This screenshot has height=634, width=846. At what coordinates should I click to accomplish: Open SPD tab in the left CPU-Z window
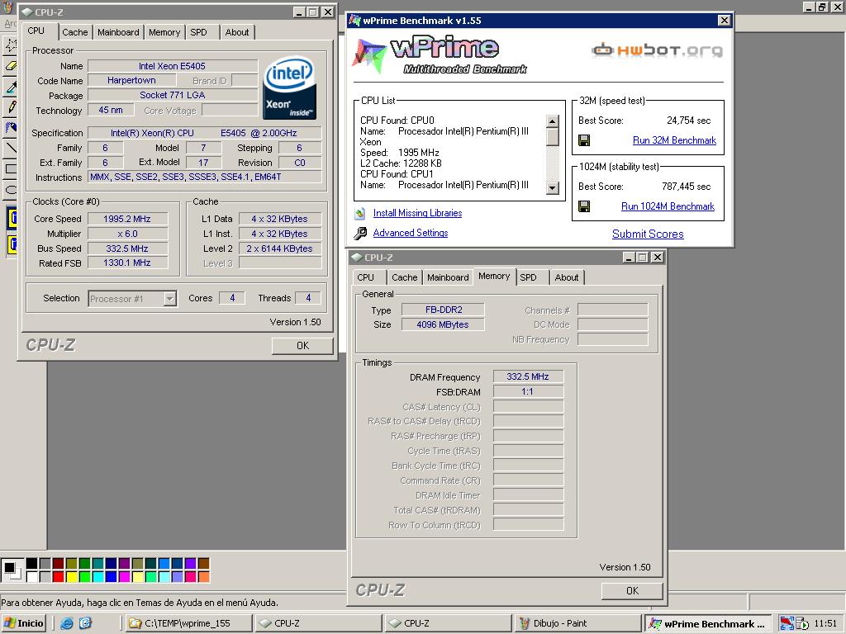click(198, 32)
